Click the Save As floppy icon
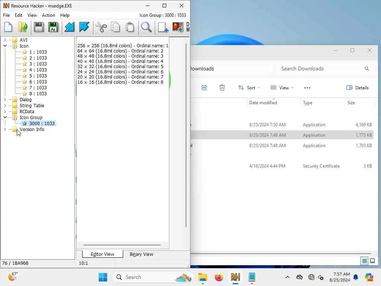Screen dimensions: 381x286 (x=53, y=27)
